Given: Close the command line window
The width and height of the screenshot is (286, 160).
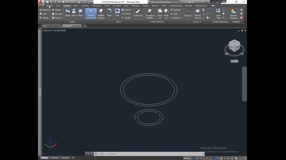Looking at the screenshot, I should tap(88, 154).
